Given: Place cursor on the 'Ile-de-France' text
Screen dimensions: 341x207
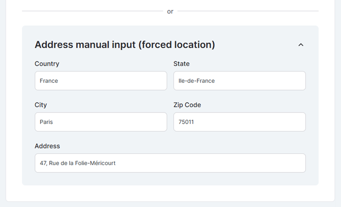Looking at the screenshot, I should [196, 81].
